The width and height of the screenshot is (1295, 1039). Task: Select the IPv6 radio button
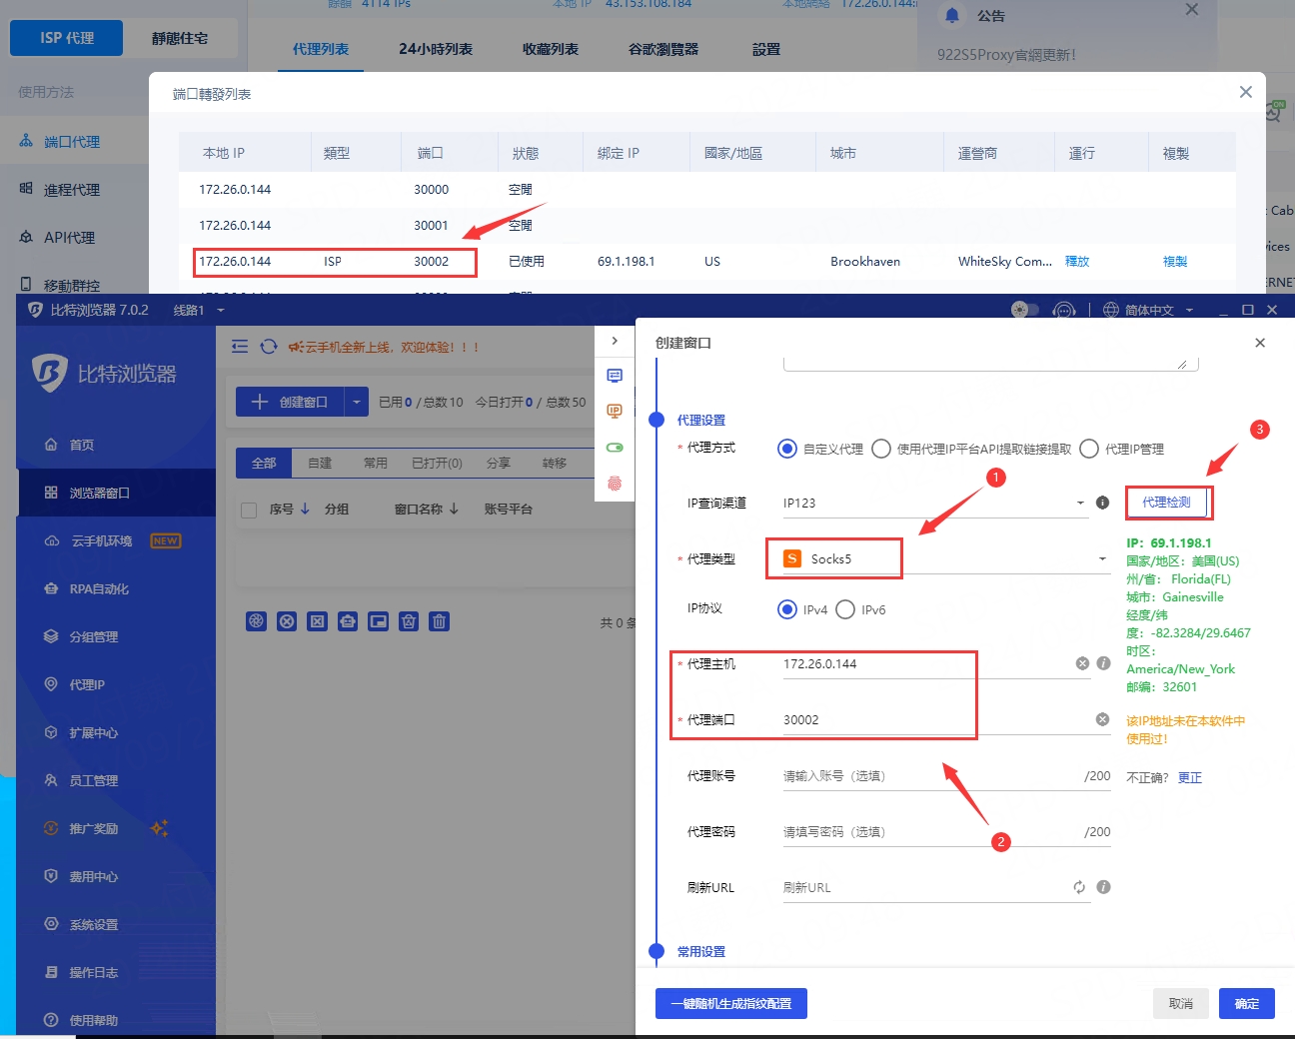(845, 609)
